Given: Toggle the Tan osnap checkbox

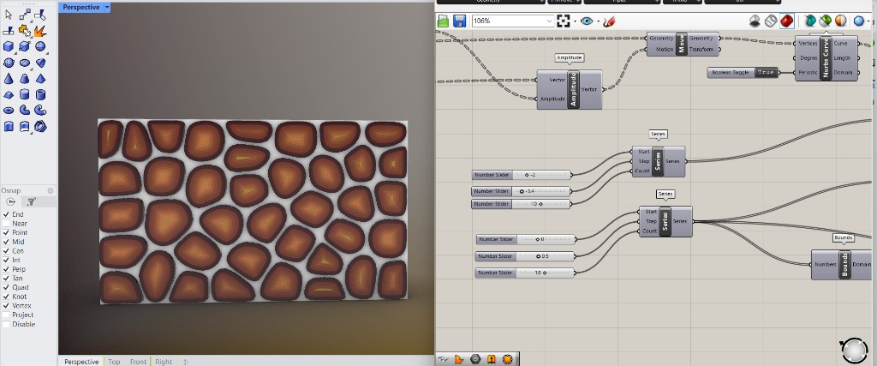Looking at the screenshot, I should click(x=6, y=278).
